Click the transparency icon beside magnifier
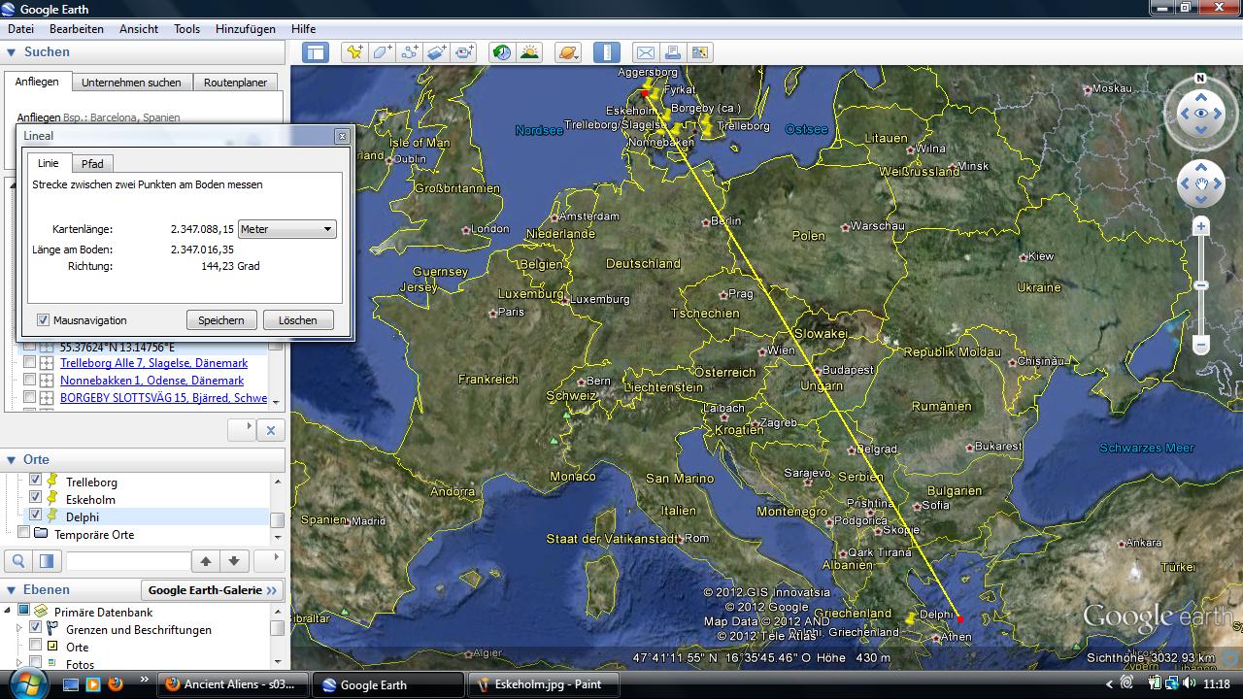This screenshot has height=699, width=1243. click(46, 561)
